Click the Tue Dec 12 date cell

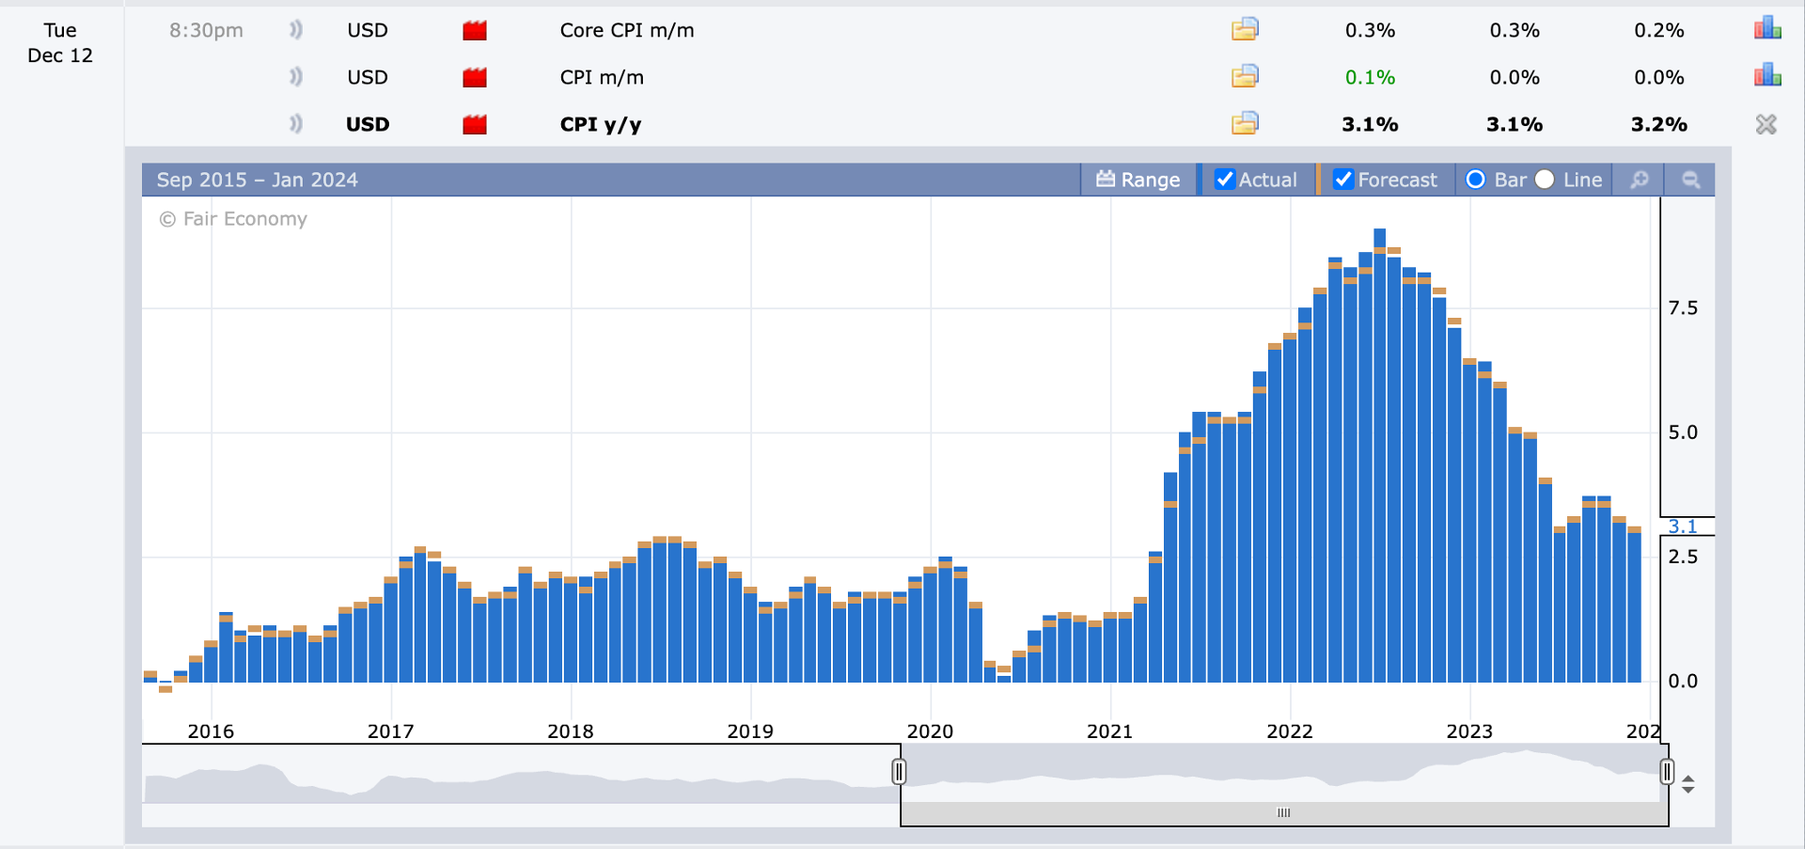60,42
